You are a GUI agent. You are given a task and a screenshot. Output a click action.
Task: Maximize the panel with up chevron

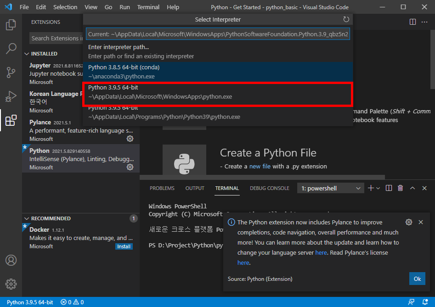[412, 188]
